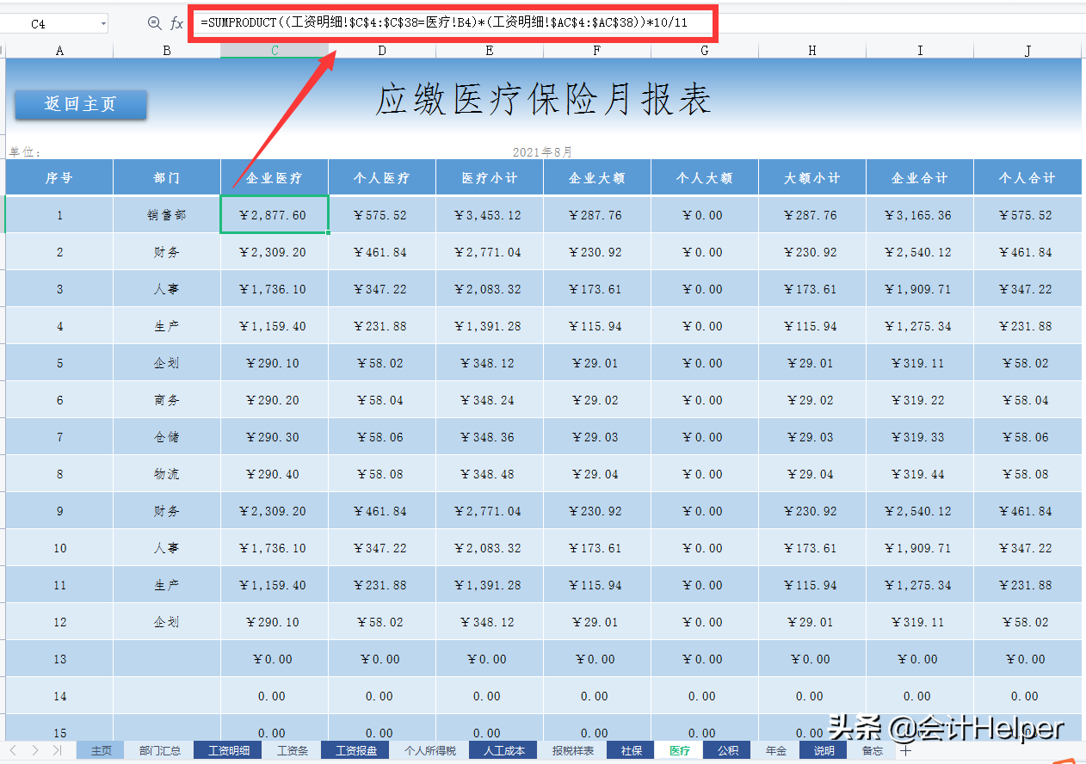Click the 返回主页 button
Viewport: 1086px width, 764px height.
[x=80, y=104]
